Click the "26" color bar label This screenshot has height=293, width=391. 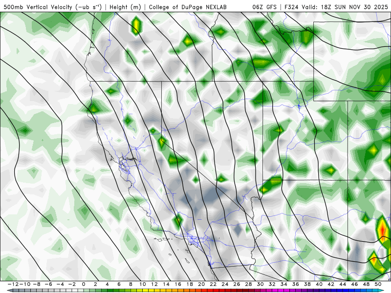pyautogui.click(x=237, y=284)
